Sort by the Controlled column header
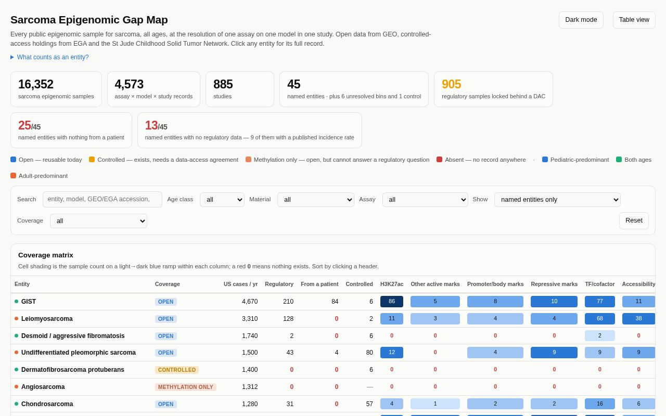This screenshot has width=666, height=416. click(x=359, y=284)
